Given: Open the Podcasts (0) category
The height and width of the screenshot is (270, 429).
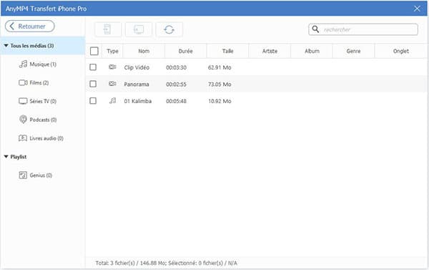Looking at the screenshot, I should (x=43, y=120).
